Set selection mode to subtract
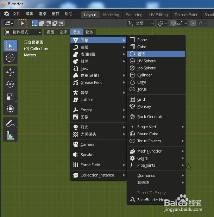214x217 pixels. tap(48, 23)
